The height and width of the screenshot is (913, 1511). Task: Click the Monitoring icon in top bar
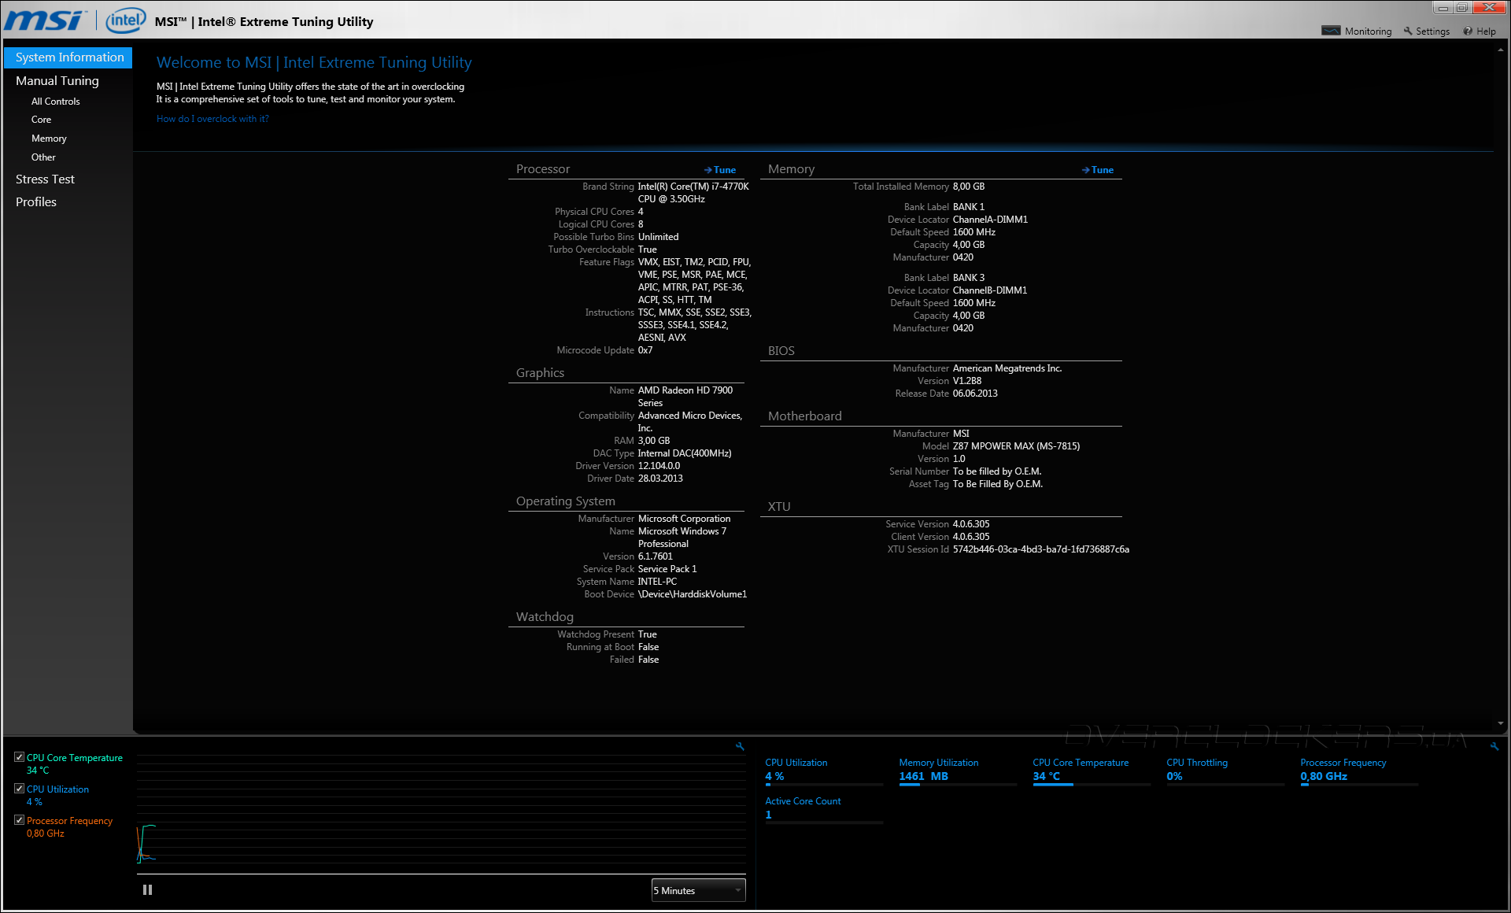[x=1331, y=31]
